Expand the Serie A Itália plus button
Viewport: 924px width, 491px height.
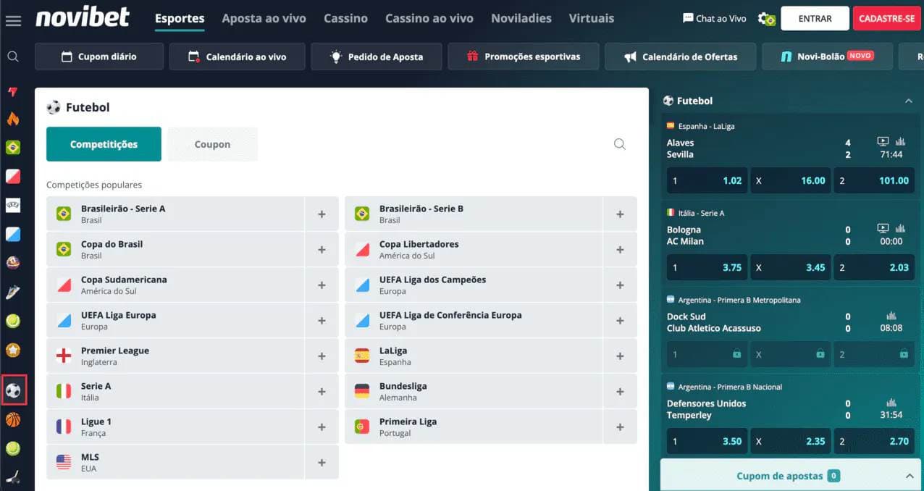click(x=322, y=391)
